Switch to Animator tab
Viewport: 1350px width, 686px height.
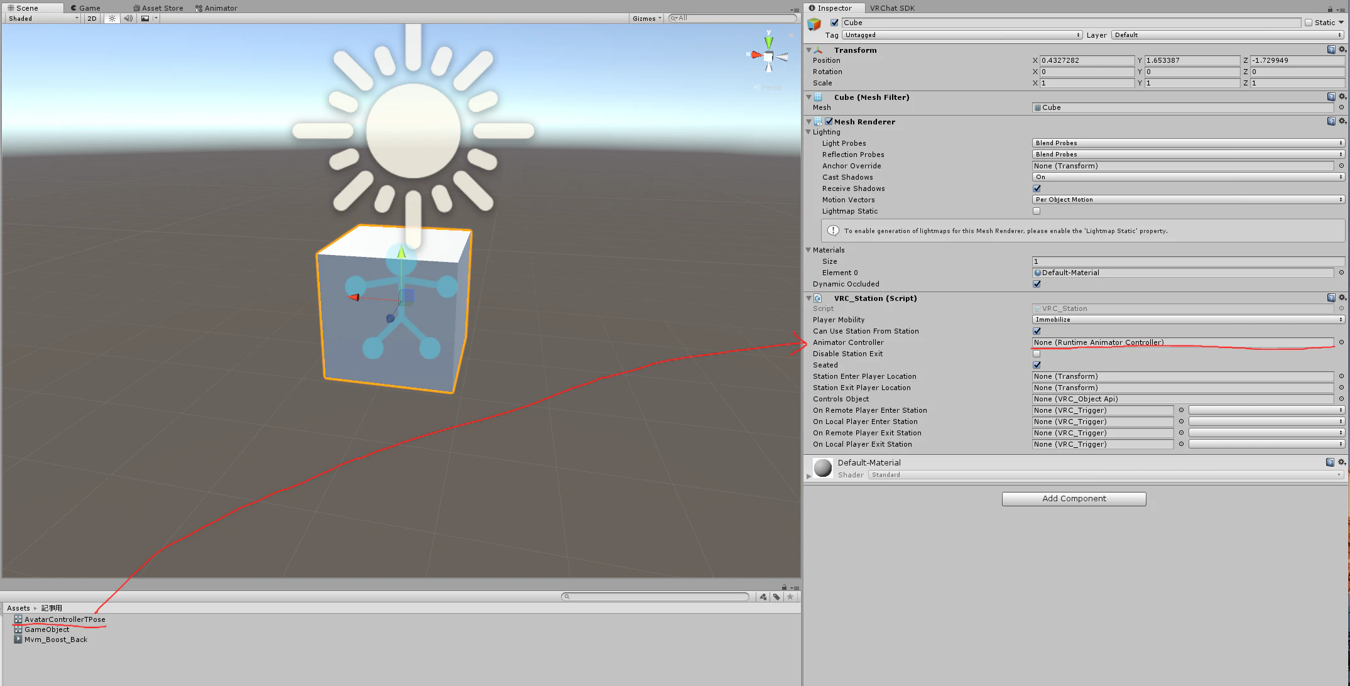click(x=216, y=8)
